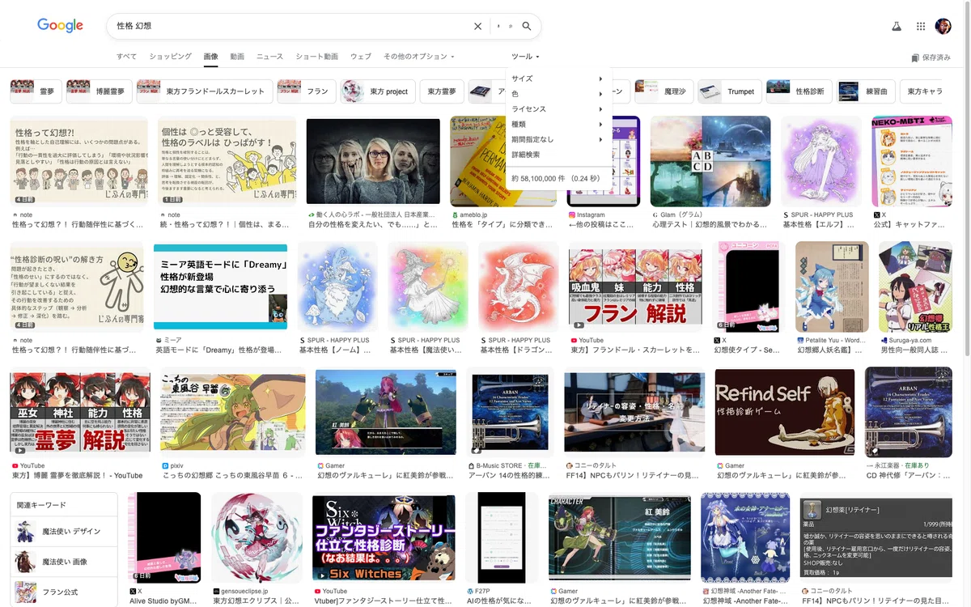The image size is (971, 607).
Task: Select related keyword 魔法使い デザイン
Action: click(x=64, y=532)
